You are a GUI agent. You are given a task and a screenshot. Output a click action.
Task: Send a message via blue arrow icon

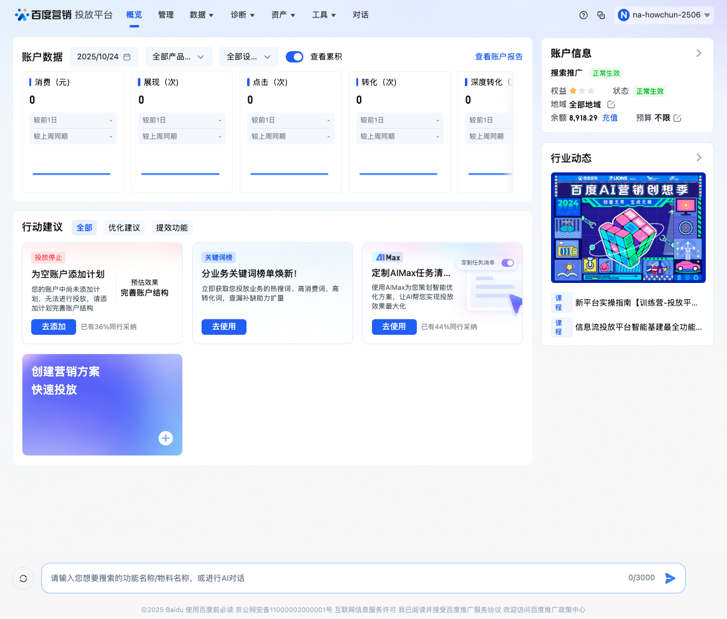[x=671, y=578]
